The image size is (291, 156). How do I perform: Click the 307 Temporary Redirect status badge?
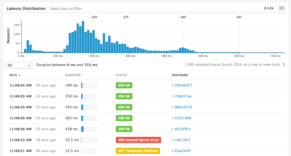(x=138, y=151)
